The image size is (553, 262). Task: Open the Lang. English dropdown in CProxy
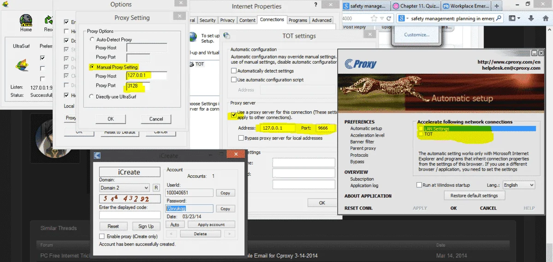[x=518, y=185]
